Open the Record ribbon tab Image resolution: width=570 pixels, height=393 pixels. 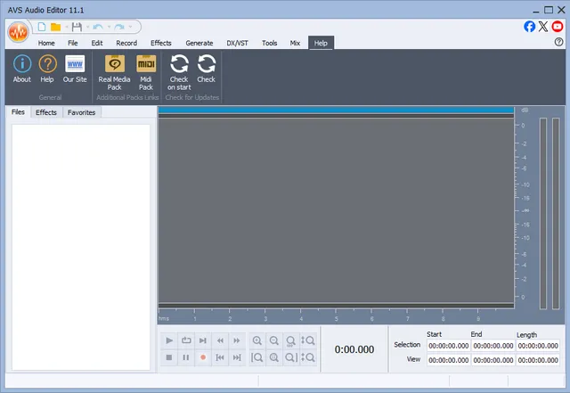[126, 43]
